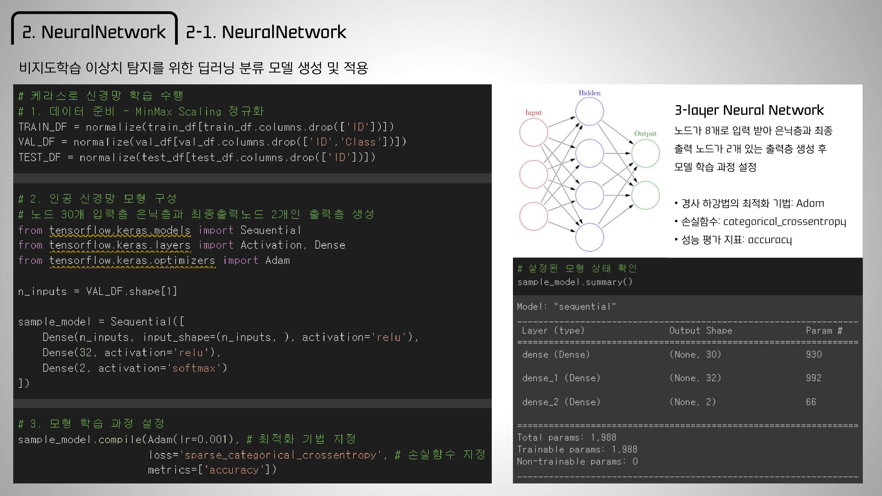Click the comment line mentioning MinMax Scaling

point(141,111)
